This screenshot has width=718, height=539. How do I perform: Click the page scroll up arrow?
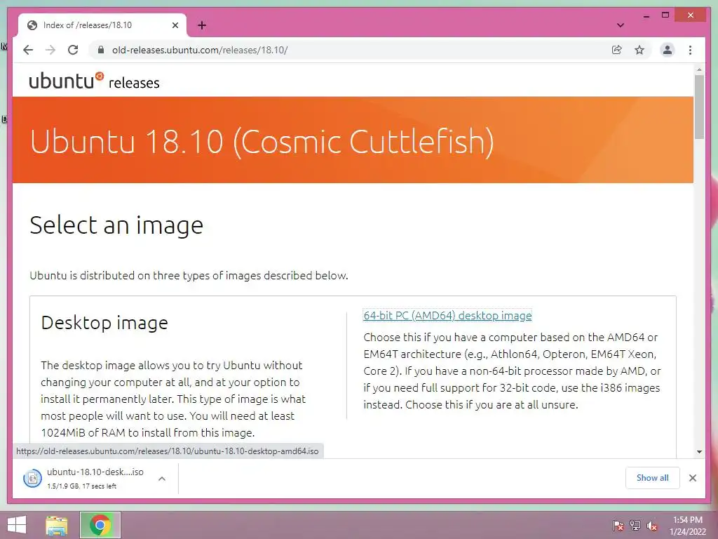pos(699,69)
